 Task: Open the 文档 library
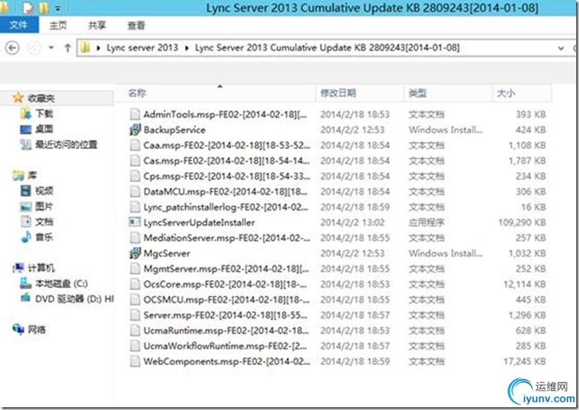point(44,221)
